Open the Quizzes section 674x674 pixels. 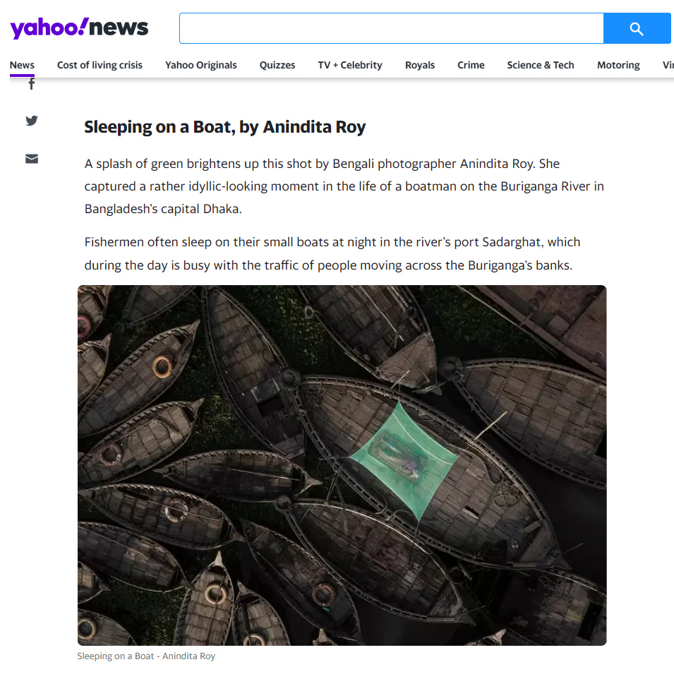click(x=277, y=65)
